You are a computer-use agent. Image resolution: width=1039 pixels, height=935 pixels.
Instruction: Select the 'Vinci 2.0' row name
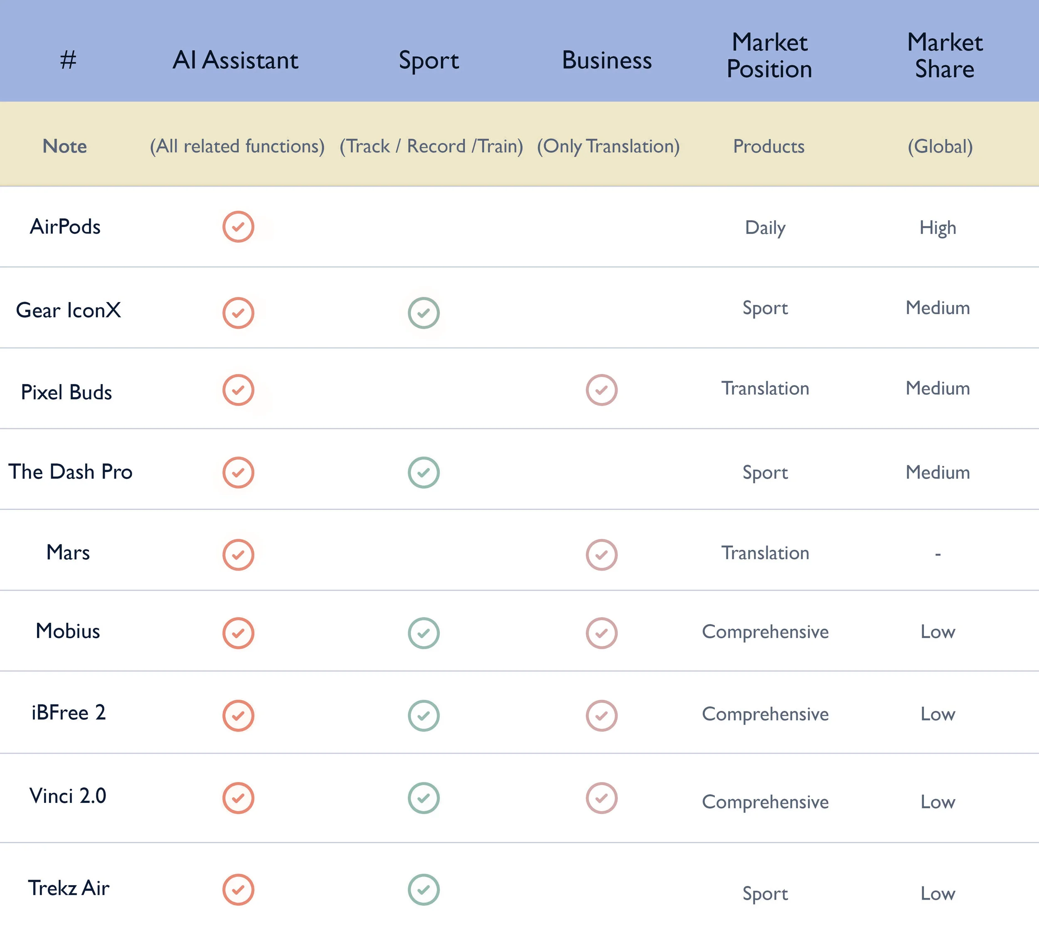point(68,796)
